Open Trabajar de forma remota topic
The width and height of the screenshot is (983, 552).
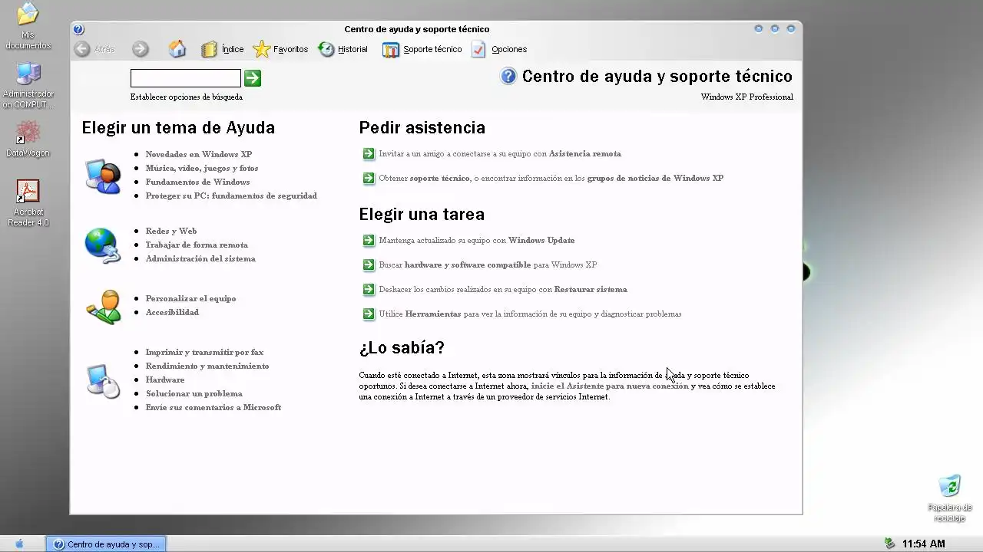[197, 245]
